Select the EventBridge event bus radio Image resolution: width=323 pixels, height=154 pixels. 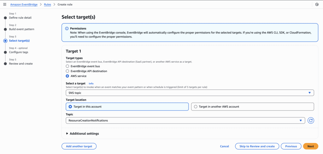point(67,66)
